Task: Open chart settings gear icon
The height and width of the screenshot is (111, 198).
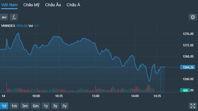Action: point(193,17)
